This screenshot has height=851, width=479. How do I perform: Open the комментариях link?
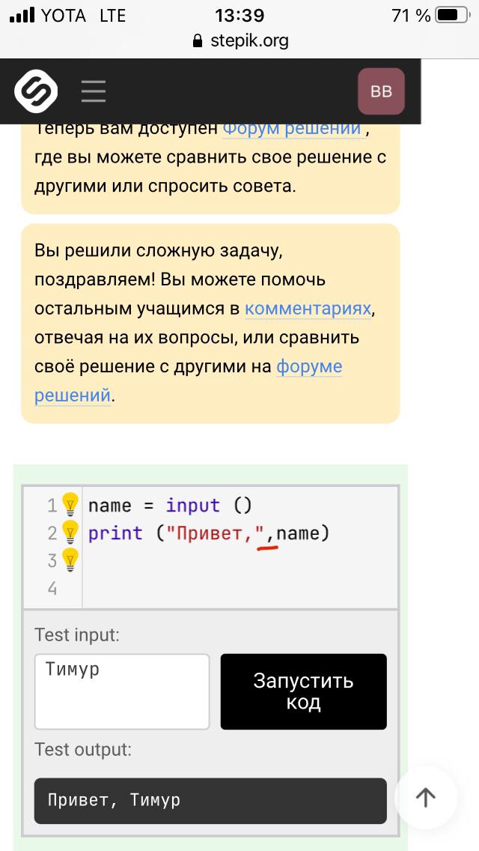tap(308, 309)
